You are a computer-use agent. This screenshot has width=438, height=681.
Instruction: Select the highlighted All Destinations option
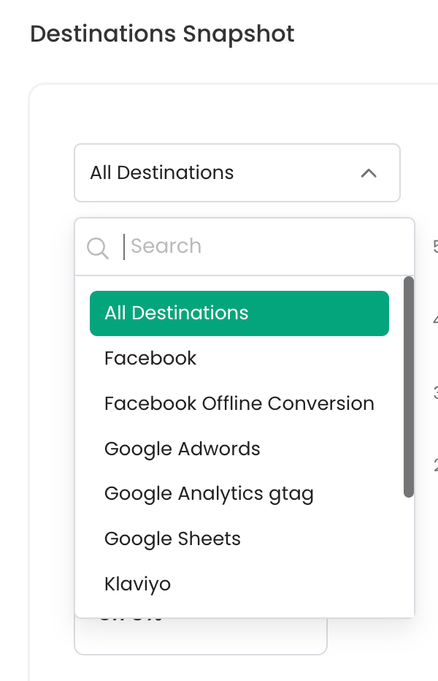pos(177,313)
